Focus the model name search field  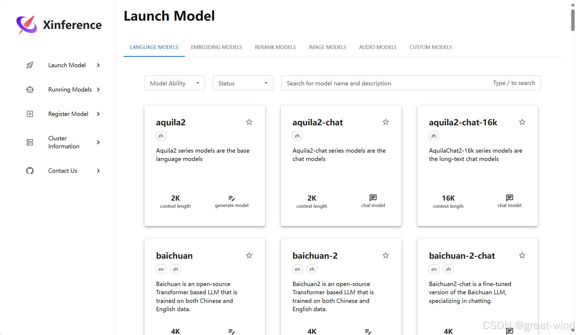pos(386,83)
